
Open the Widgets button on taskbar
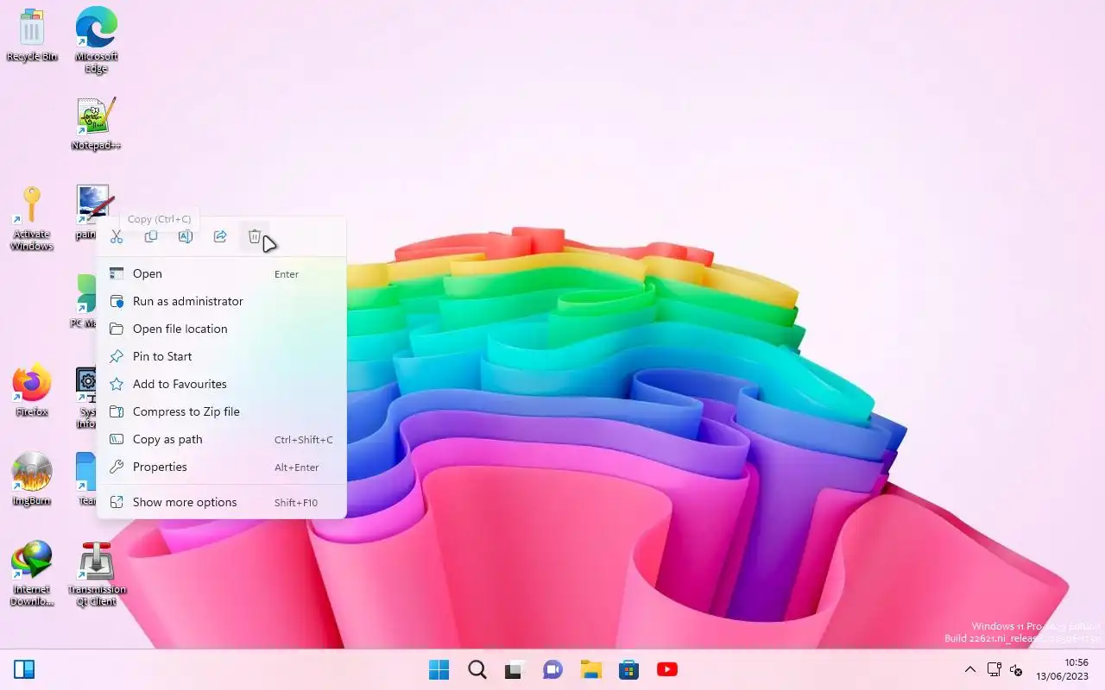pyautogui.click(x=24, y=669)
